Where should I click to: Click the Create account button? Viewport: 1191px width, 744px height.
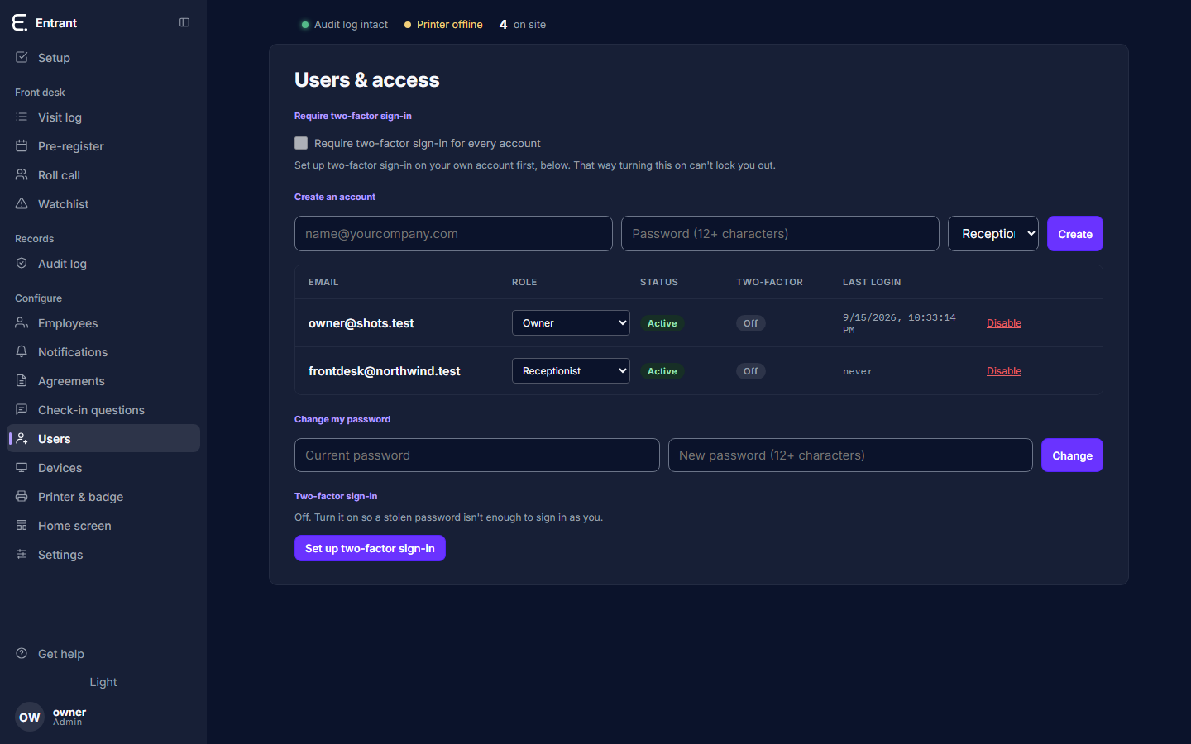tap(1074, 233)
